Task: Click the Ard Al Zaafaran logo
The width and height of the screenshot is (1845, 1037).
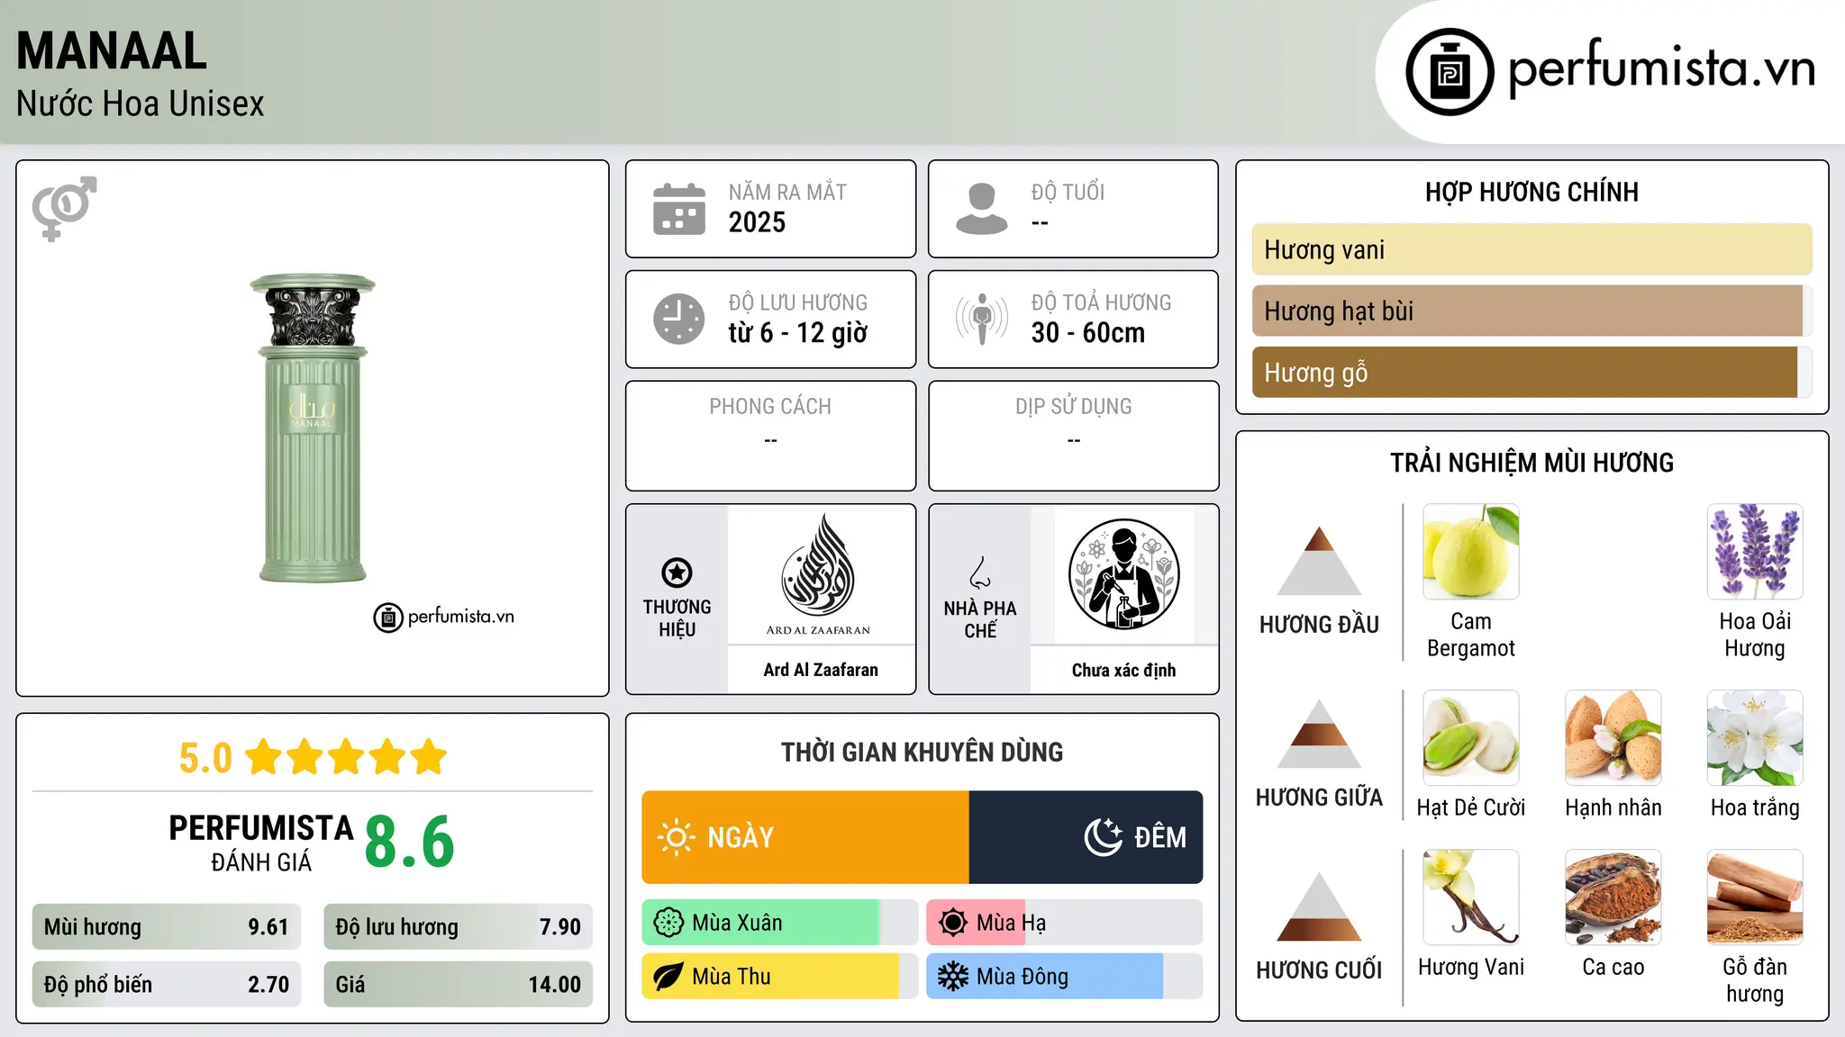Action: [x=818, y=574]
